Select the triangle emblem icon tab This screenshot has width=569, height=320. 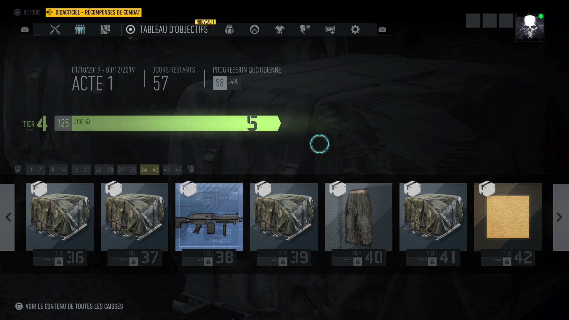(x=255, y=29)
